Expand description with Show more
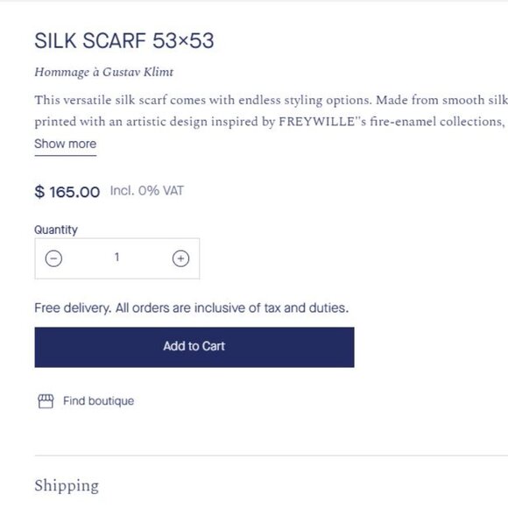 66,144
